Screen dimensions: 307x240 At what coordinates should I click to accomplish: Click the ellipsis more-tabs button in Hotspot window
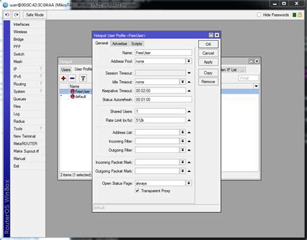tap(242, 70)
